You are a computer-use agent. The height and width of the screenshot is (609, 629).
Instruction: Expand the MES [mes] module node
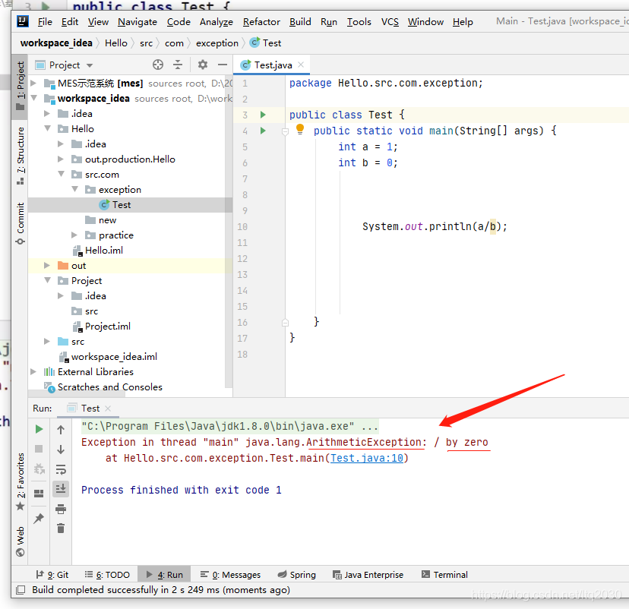(33, 83)
